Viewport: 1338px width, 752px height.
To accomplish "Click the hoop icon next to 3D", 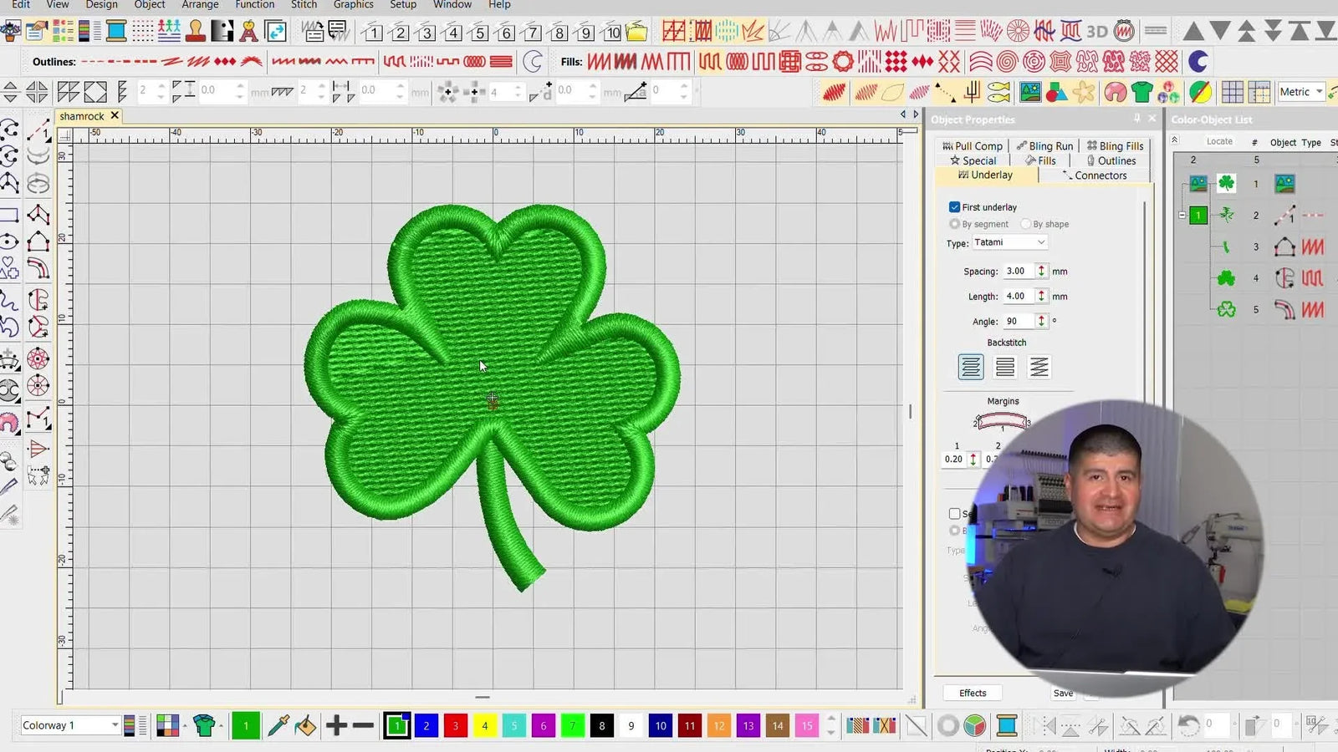I will tap(1125, 32).
